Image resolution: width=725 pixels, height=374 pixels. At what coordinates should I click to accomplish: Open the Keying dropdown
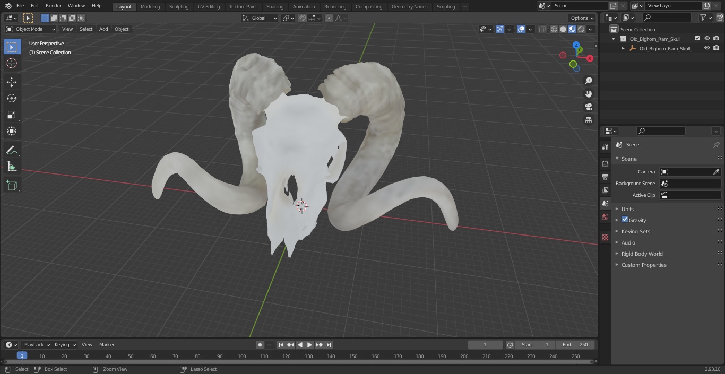65,345
